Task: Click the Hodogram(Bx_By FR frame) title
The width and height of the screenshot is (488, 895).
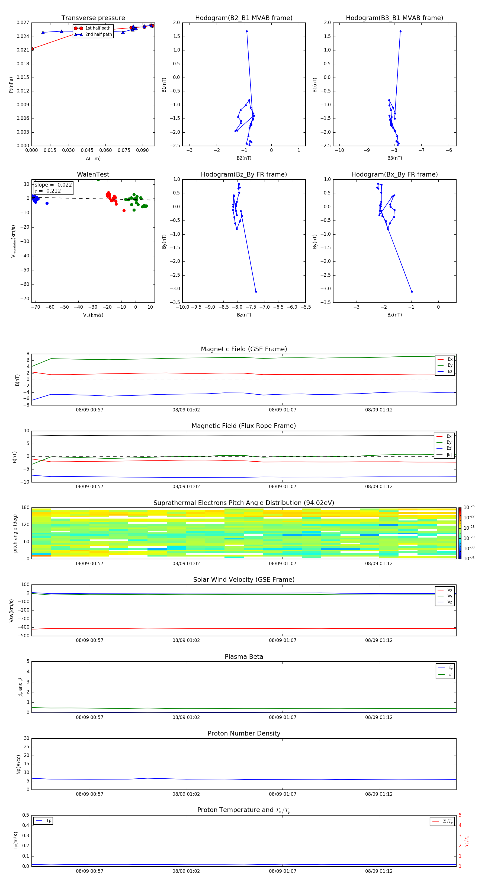Action: (394, 174)
